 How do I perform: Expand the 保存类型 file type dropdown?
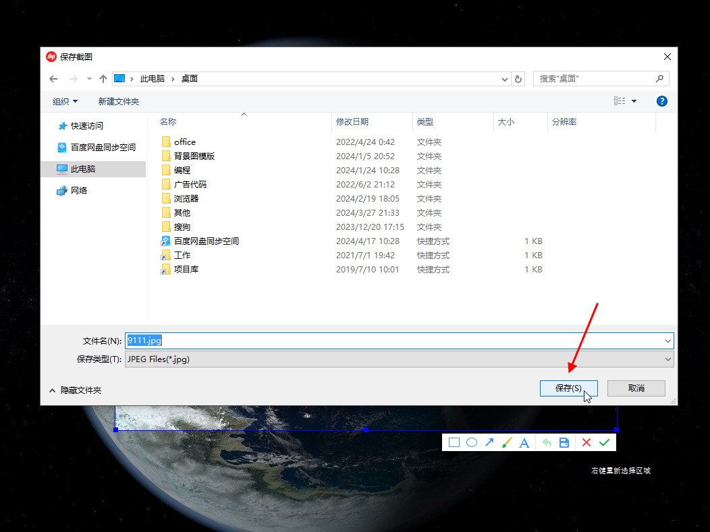pyautogui.click(x=668, y=359)
